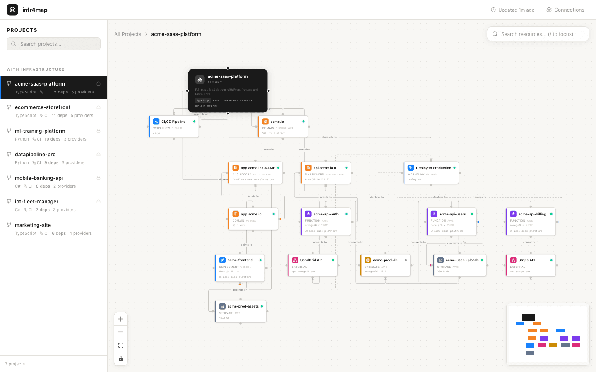Viewport: 596px width, 372px height.
Task: Click the Stripe API external icon
Action: coord(513,260)
